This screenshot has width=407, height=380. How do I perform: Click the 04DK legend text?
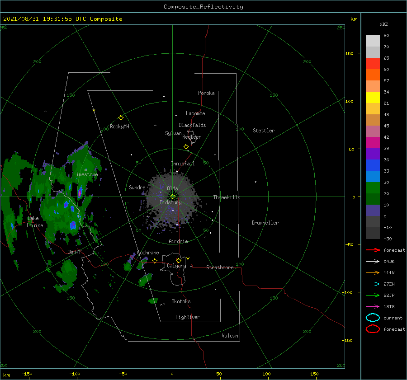click(x=389, y=262)
